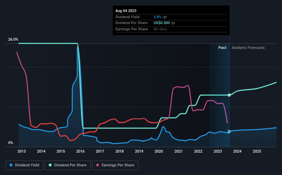Click the 2015 x-axis label
The height and width of the screenshot is (175, 282).
pos(61,151)
